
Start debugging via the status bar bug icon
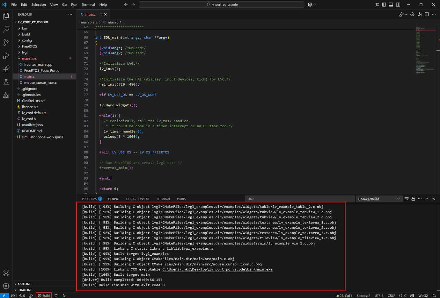click(56, 295)
